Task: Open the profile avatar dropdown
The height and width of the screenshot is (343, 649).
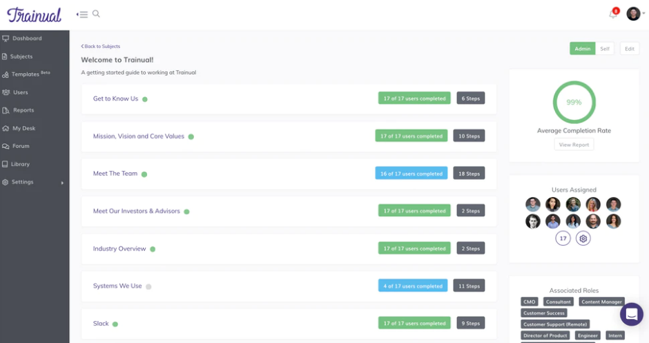Action: pos(635,14)
